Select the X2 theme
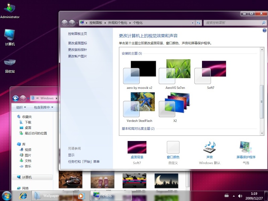The image size is (268, 201). (x=175, y=107)
